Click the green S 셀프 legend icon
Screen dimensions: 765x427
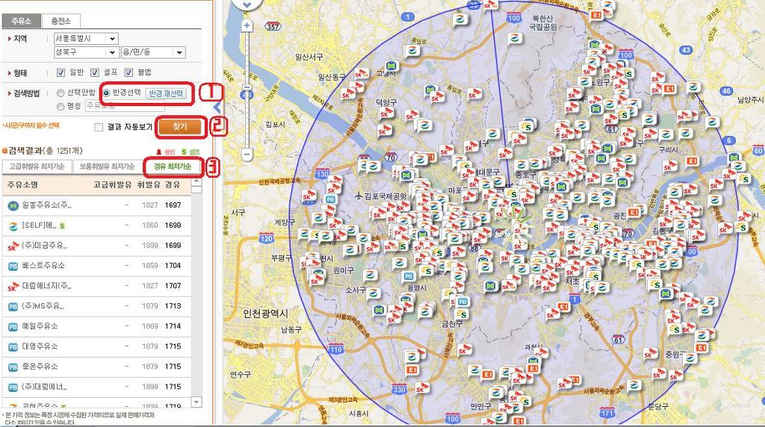[x=184, y=152]
